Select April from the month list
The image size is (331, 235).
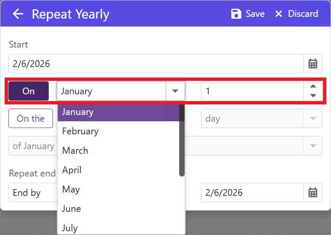coord(72,170)
